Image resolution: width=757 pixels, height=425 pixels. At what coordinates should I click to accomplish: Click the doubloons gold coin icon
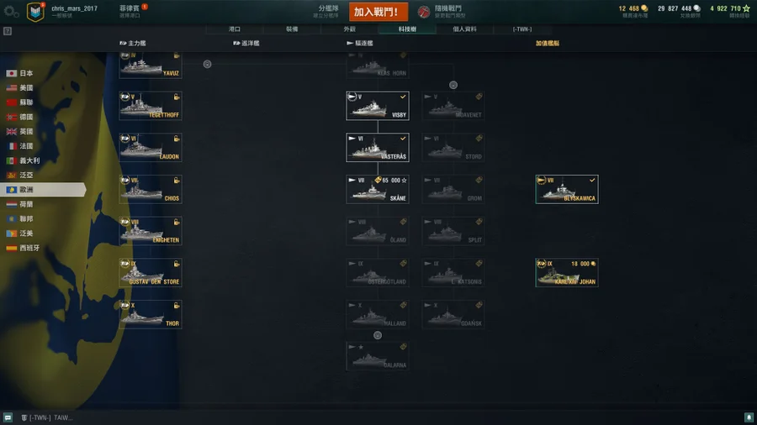[644, 8]
